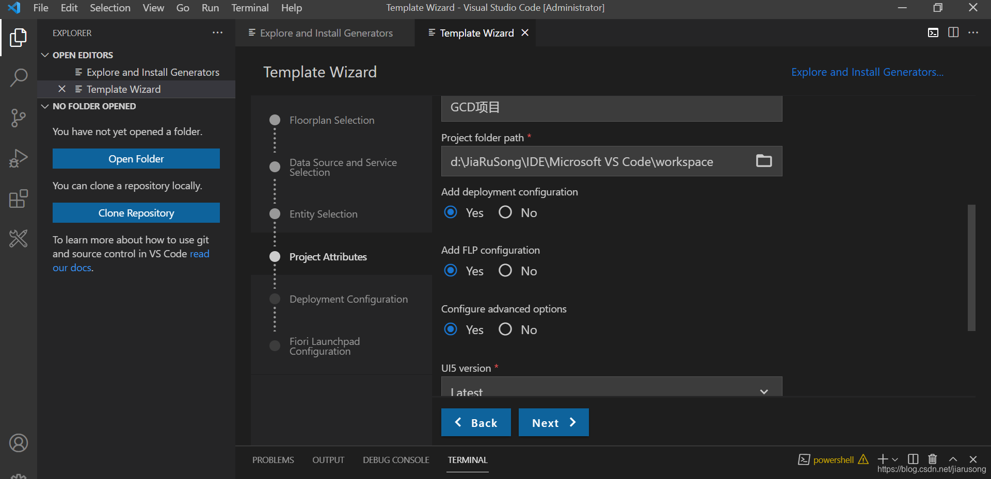Follow the read our docs link
The height and width of the screenshot is (479, 991).
click(x=131, y=261)
